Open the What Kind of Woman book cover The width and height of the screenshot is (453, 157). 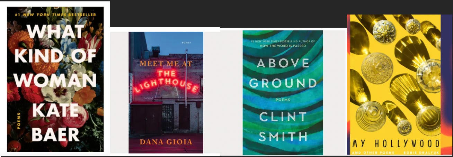55,79
